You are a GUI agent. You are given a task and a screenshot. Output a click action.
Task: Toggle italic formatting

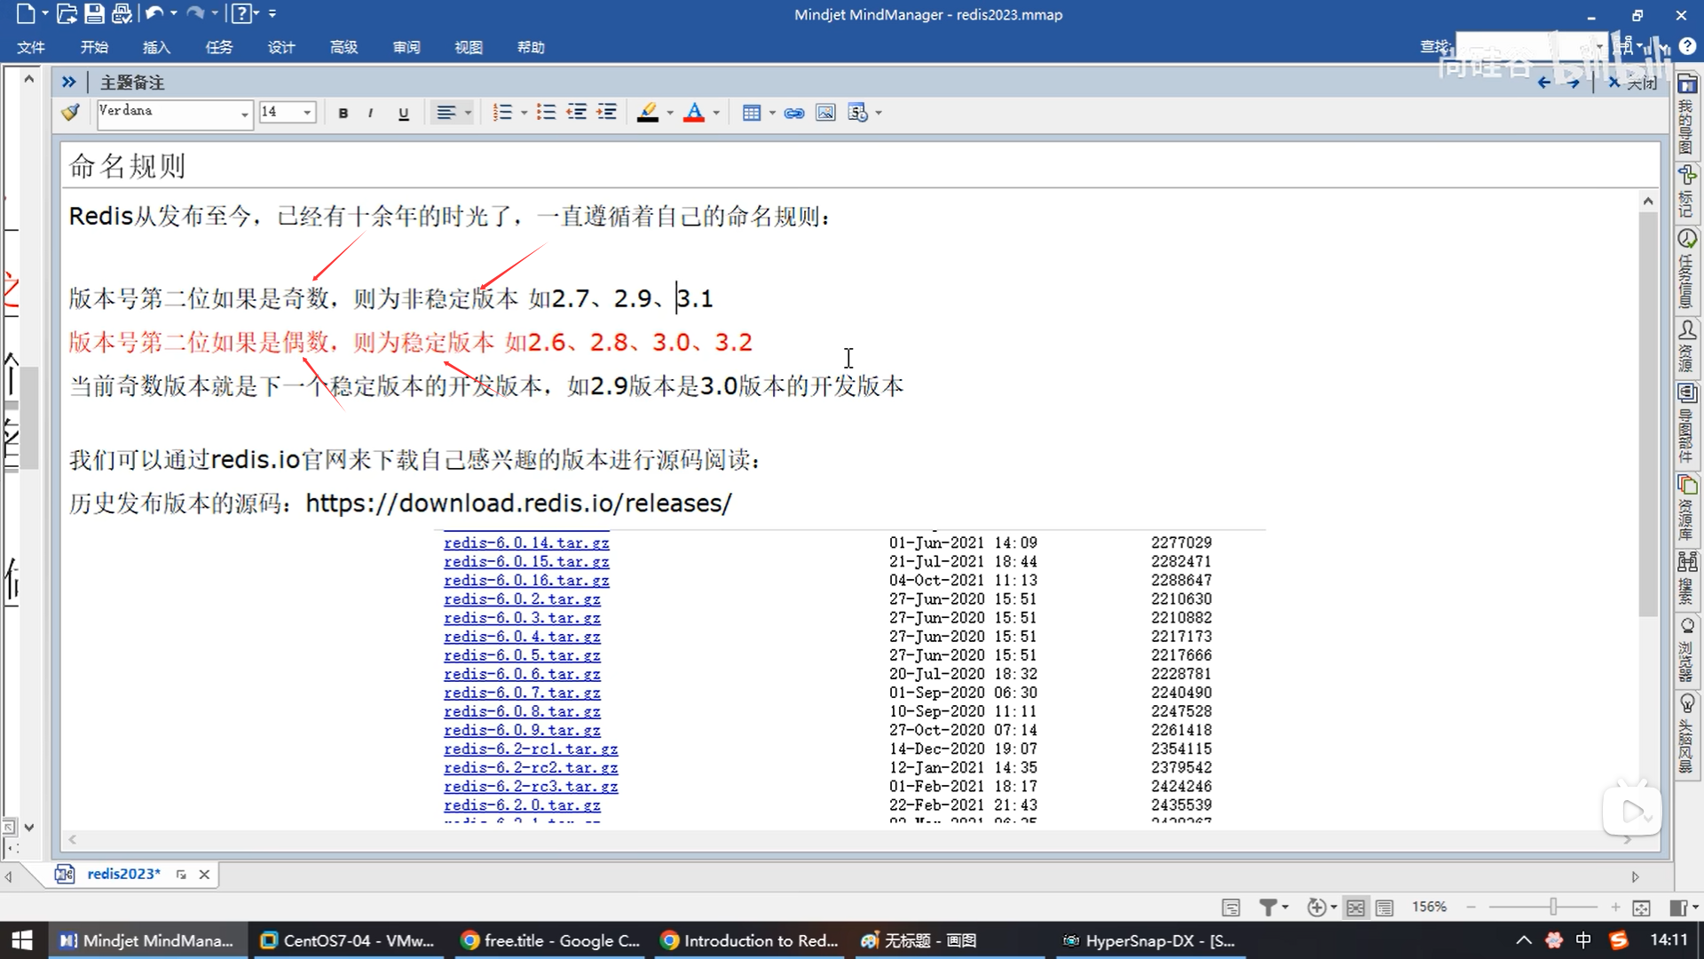[x=370, y=113]
